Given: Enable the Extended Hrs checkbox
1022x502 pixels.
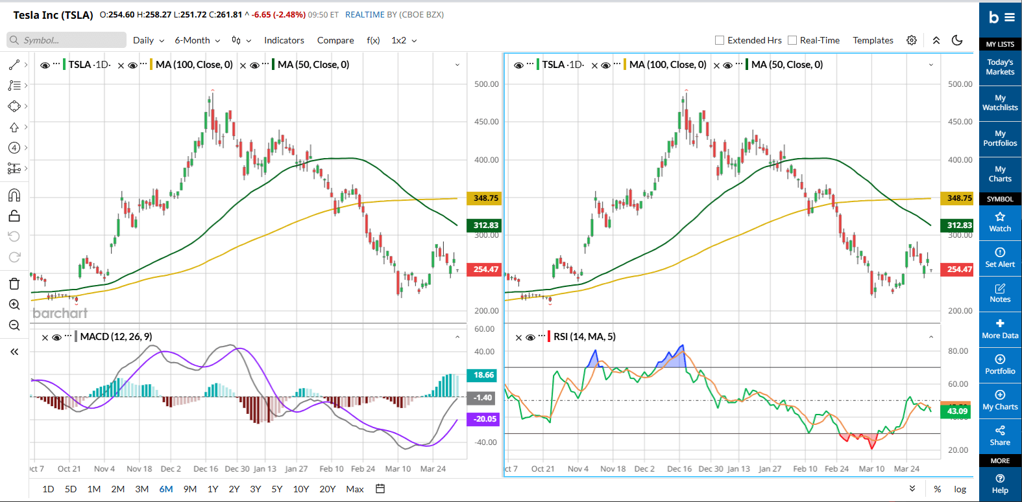Looking at the screenshot, I should tap(720, 40).
